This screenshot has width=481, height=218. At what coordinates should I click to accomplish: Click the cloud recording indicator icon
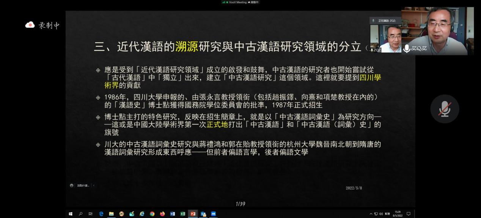[30, 25]
